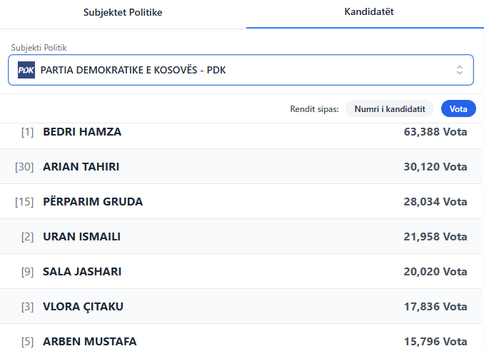Click the PDK party logo icon

(26, 70)
